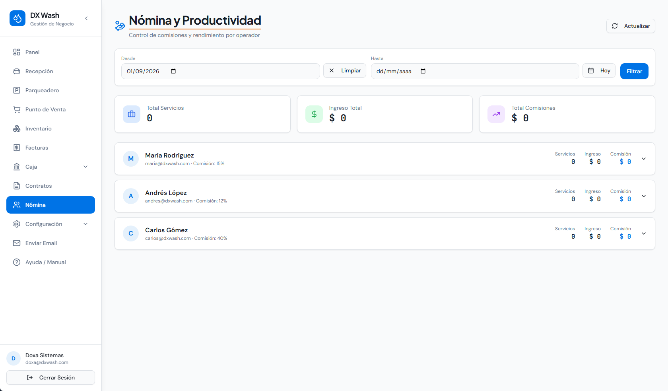Click the Facturas receipt icon
668x391 pixels.
(17, 148)
